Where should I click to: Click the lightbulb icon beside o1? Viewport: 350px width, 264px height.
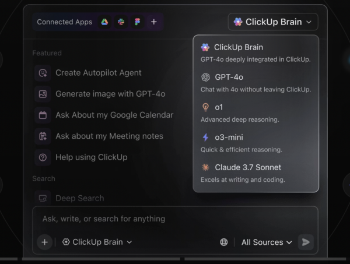[205, 107]
